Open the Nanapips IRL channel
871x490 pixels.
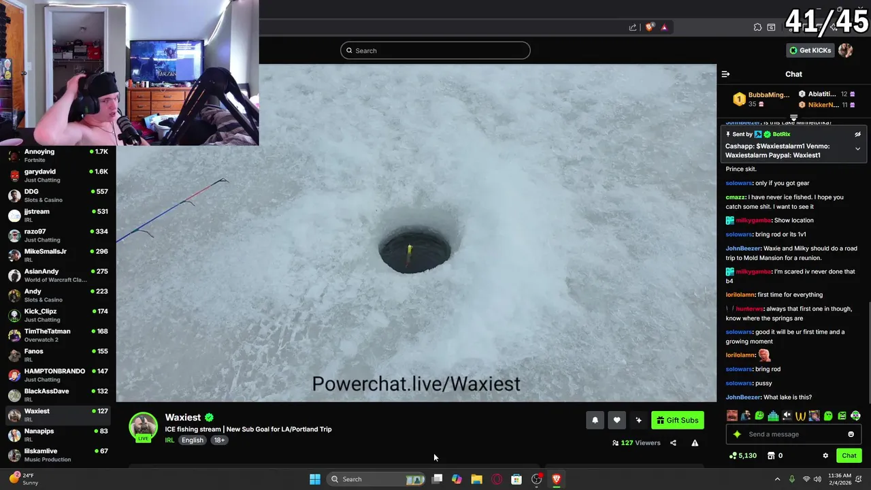(x=58, y=435)
